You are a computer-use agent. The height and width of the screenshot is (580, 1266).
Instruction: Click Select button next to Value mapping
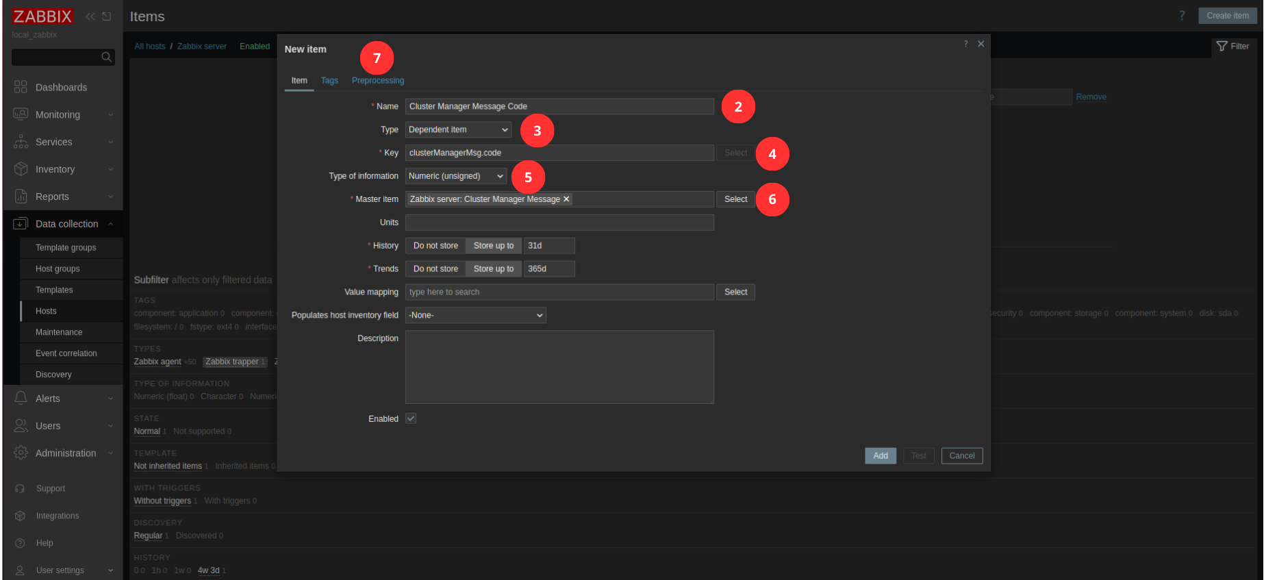[x=736, y=292]
